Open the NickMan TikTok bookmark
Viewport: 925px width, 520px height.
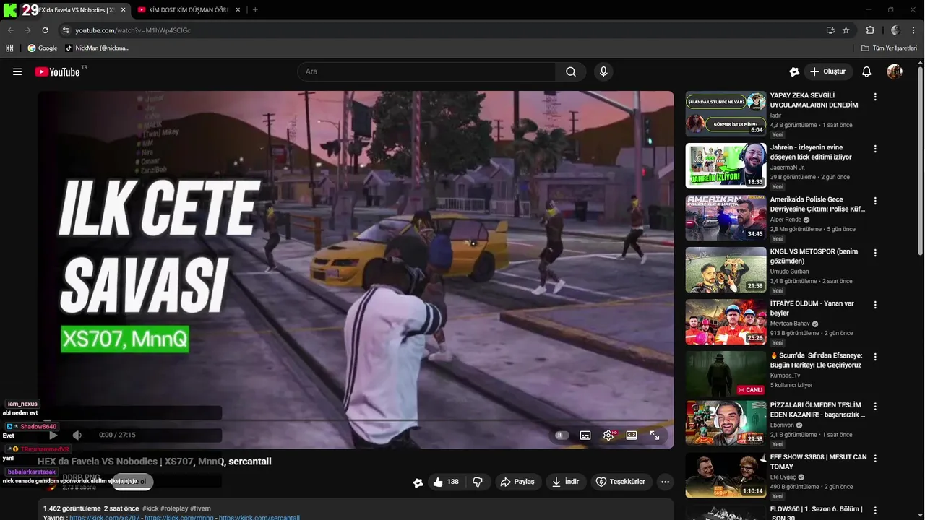(x=98, y=48)
